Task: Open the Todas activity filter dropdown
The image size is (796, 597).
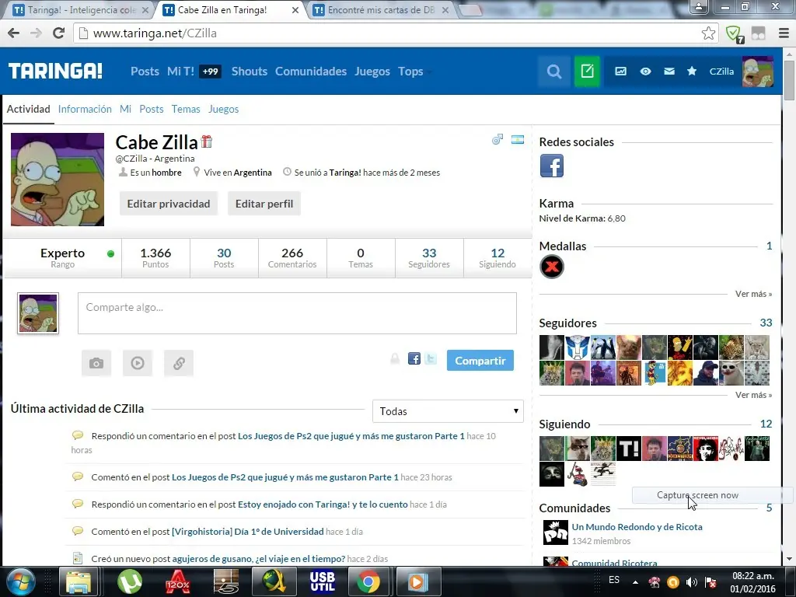Action: tap(448, 411)
